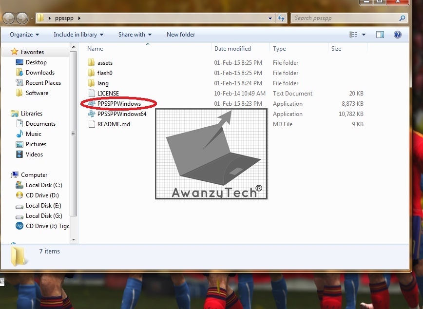The image size is (423, 309).
Task: Click Libraries icon in navigation pane
Action: click(15, 114)
